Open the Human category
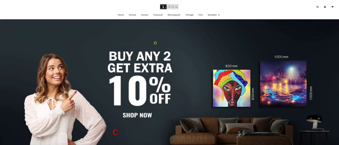 [145, 15]
